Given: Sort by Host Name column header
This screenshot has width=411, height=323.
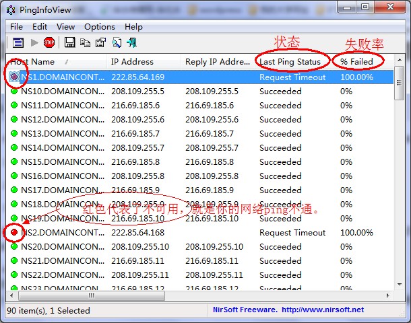Looking at the screenshot, I should point(40,62).
